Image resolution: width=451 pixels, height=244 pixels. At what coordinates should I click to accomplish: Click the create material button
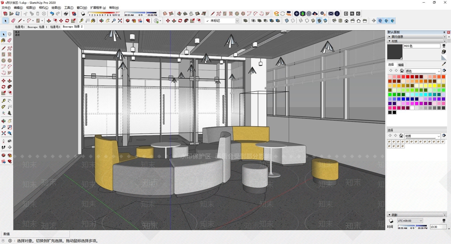pyautogui.click(x=444, y=52)
